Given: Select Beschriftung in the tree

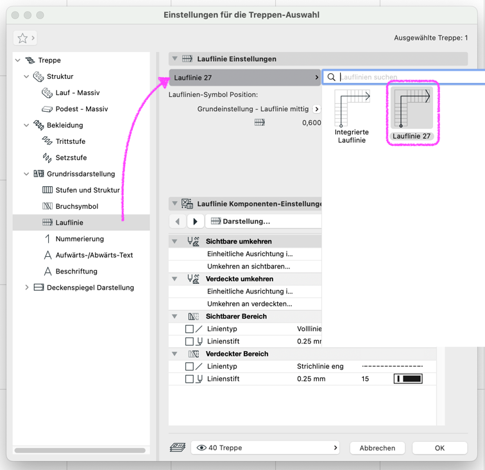Looking at the screenshot, I should coord(76,271).
